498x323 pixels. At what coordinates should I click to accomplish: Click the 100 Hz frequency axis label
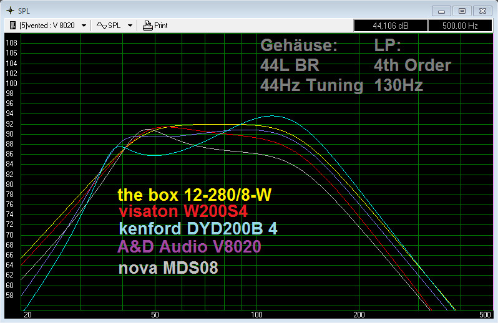pos(256,314)
